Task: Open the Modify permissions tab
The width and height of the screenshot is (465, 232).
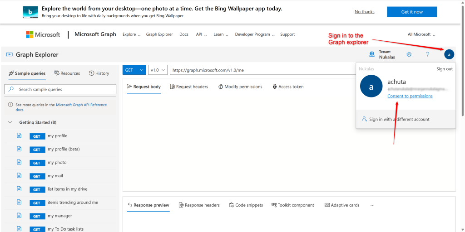Action: [240, 87]
